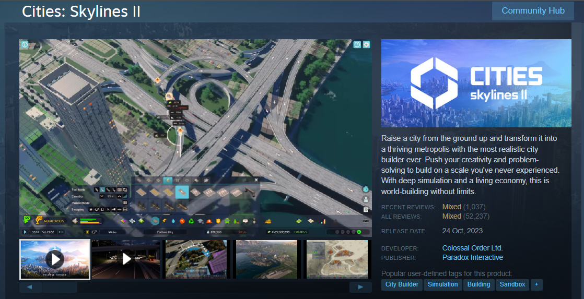Select the Building tag
This screenshot has height=299, width=584.
click(x=478, y=284)
